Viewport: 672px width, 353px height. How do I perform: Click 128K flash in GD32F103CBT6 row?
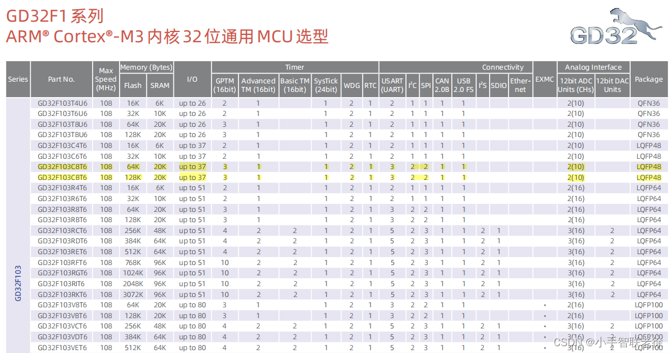point(133,177)
